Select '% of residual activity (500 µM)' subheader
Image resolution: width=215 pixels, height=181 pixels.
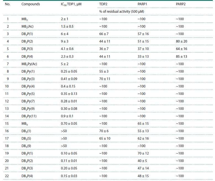[x=122, y=12]
